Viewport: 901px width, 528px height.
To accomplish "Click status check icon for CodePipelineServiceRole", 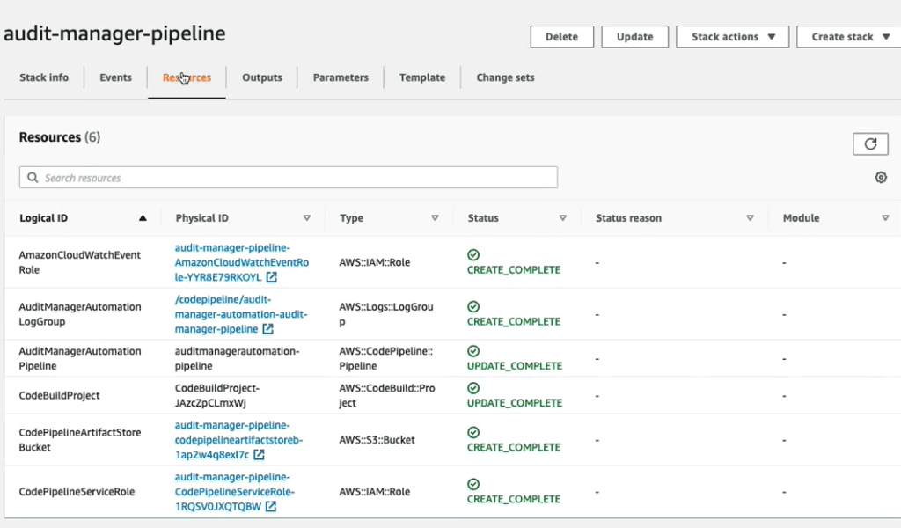I will coord(473,484).
